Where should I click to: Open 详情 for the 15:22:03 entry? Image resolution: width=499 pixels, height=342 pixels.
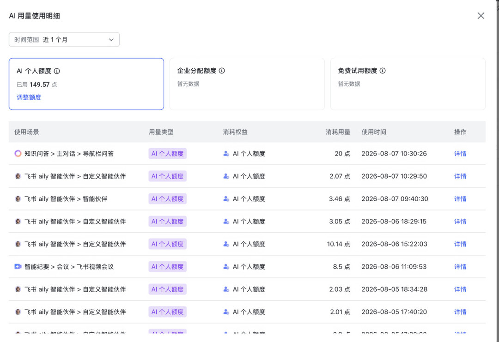460,244
